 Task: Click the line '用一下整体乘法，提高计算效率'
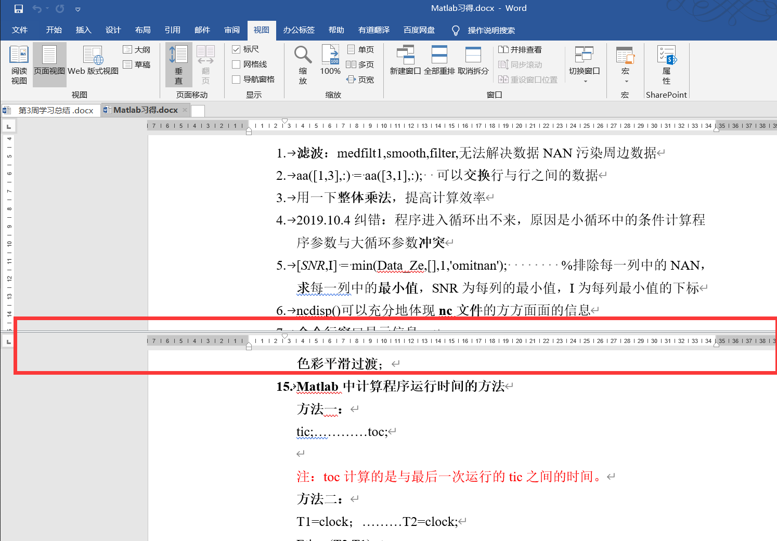385,198
